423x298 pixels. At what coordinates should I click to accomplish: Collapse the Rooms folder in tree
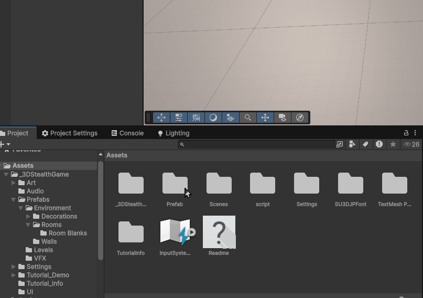coord(28,225)
